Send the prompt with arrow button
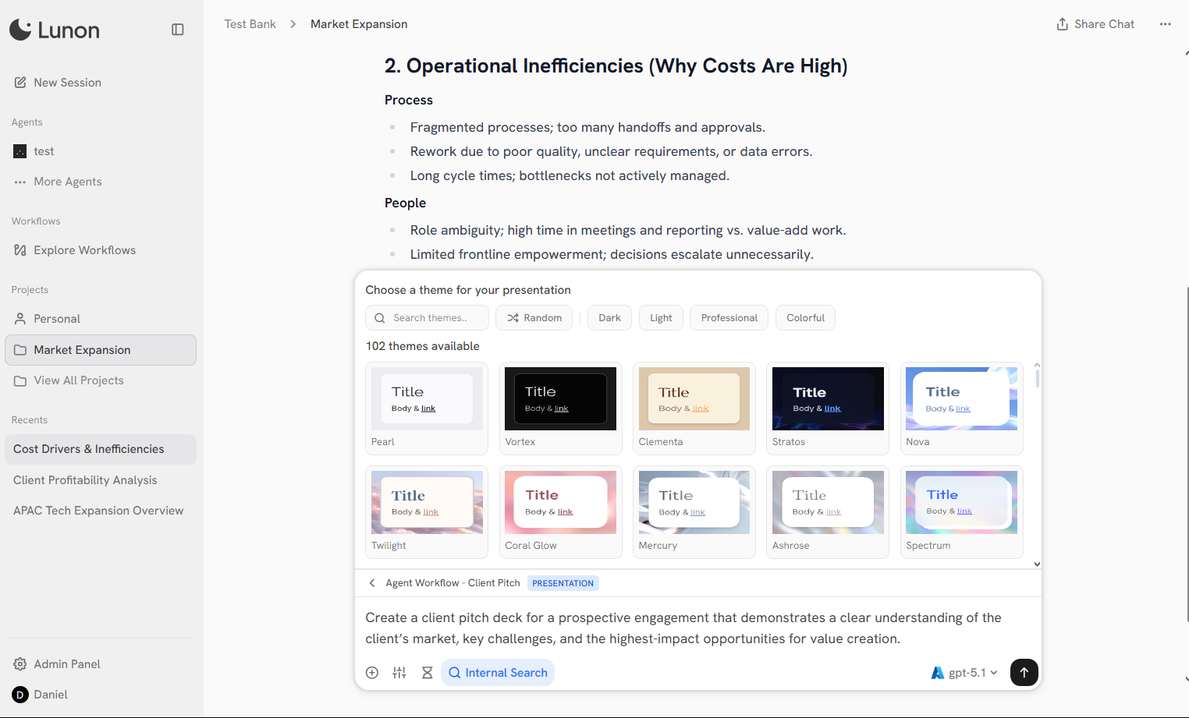The width and height of the screenshot is (1189, 718). tap(1024, 672)
